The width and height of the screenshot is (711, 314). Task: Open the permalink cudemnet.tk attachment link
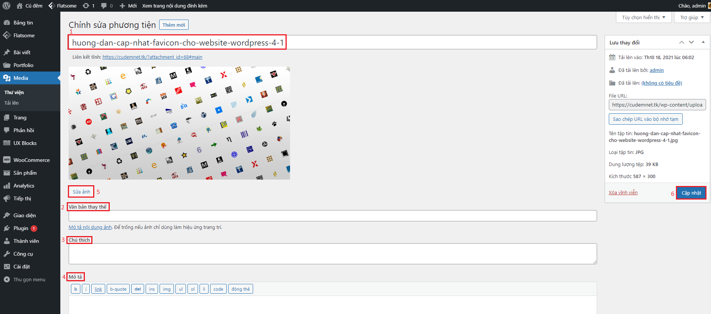click(x=152, y=57)
